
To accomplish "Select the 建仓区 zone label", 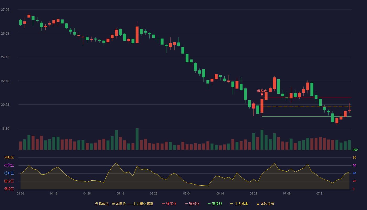I will click(x=9, y=181).
